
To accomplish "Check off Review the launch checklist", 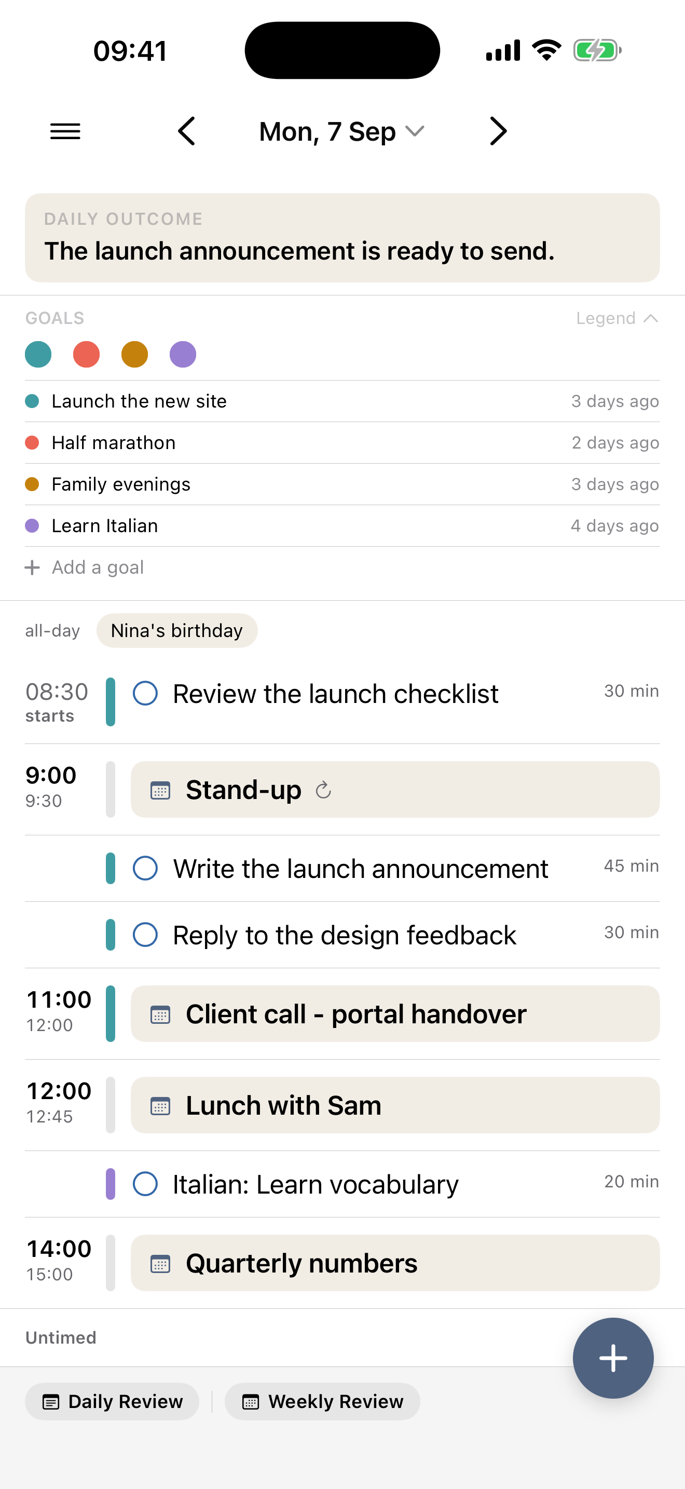I will tap(145, 693).
